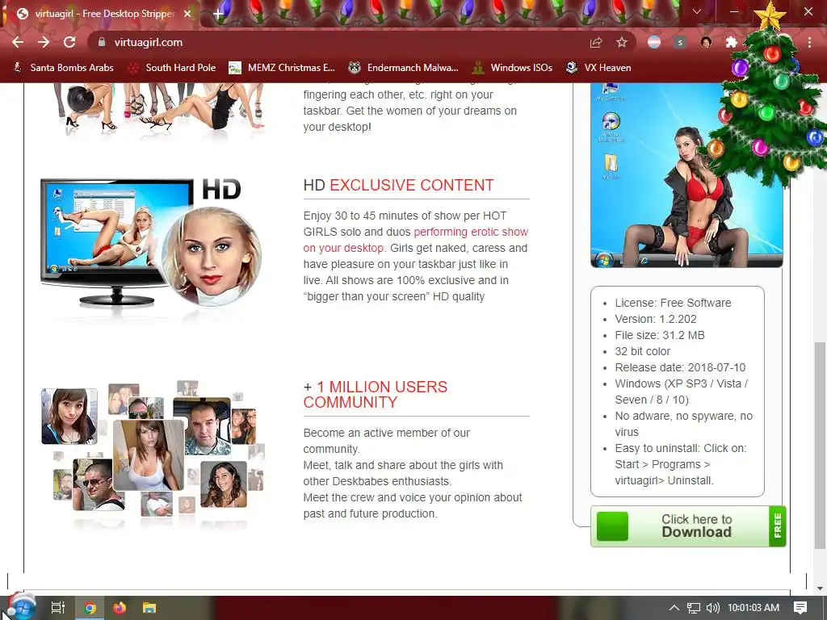The height and width of the screenshot is (620, 827).
Task: Open the striped flag extension icon
Action: pos(654,43)
